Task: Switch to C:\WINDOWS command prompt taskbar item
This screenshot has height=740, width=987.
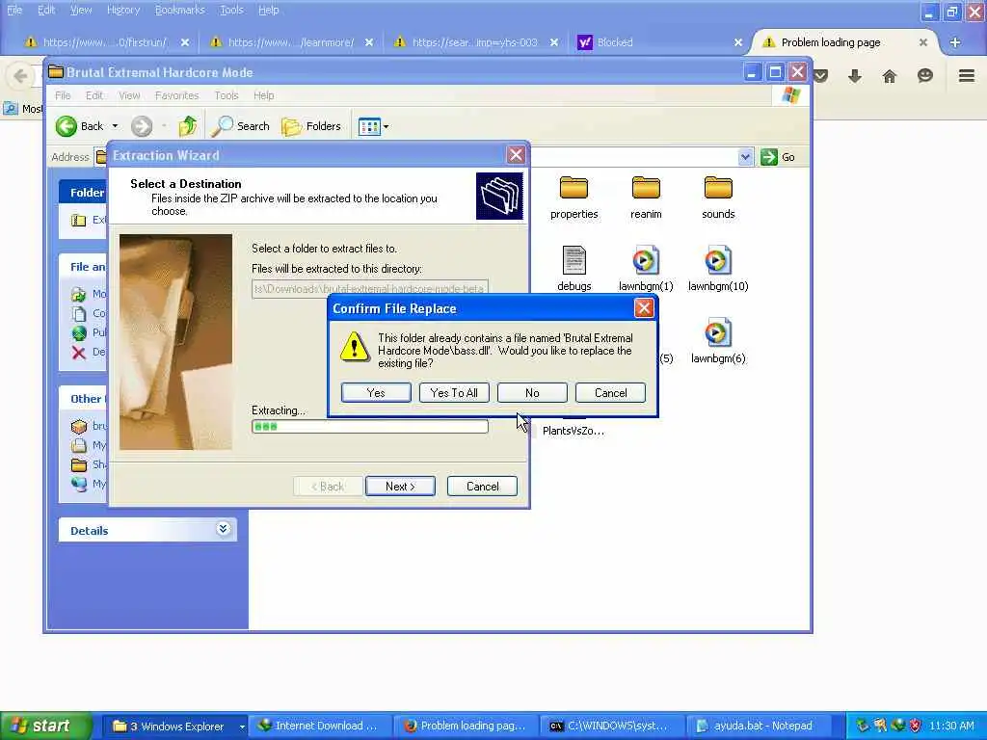Action: tap(613, 726)
